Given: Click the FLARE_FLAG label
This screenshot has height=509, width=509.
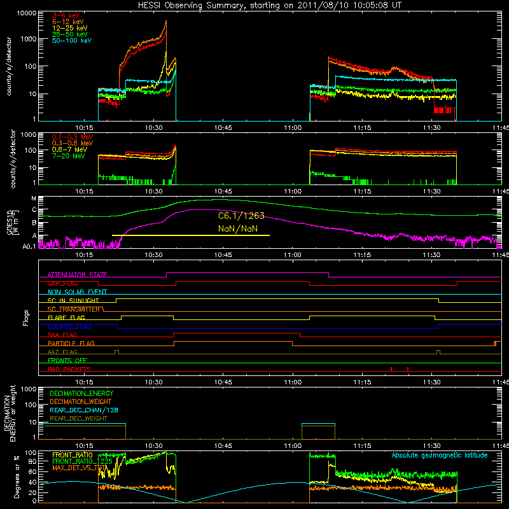Looking at the screenshot, I should tap(66, 317).
